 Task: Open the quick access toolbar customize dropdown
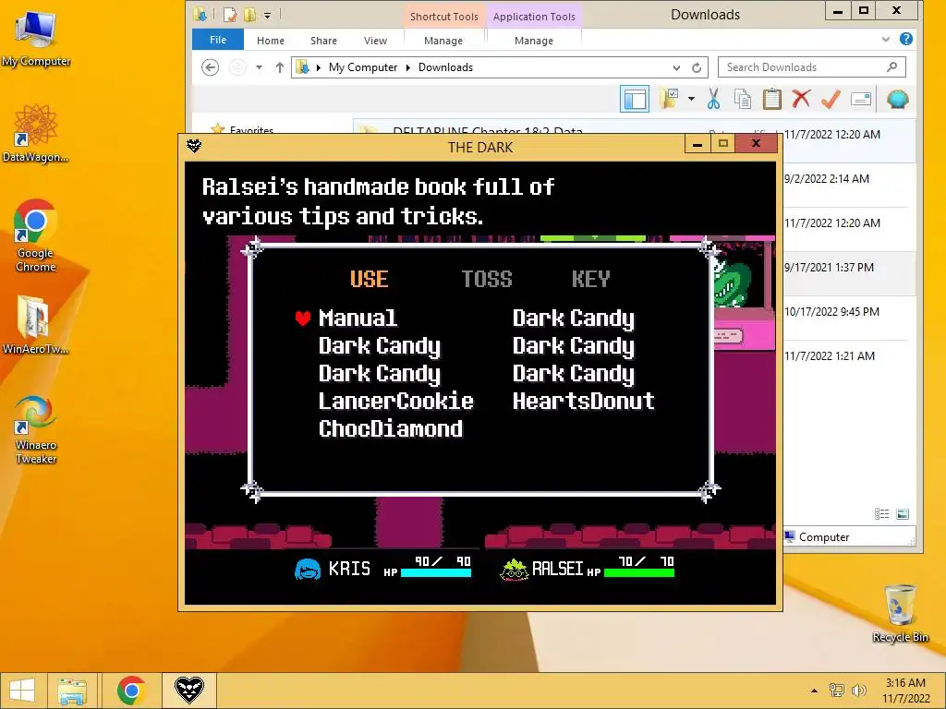tap(267, 15)
